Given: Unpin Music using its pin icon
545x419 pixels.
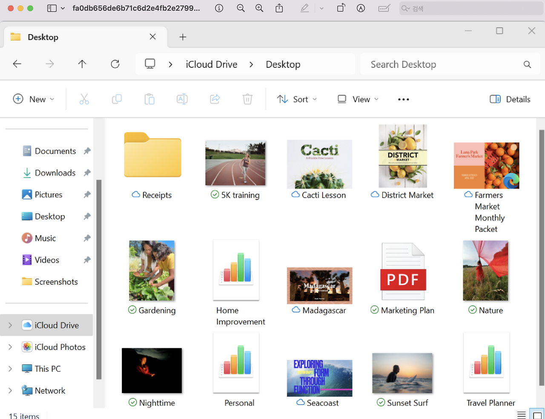Looking at the screenshot, I should [87, 238].
